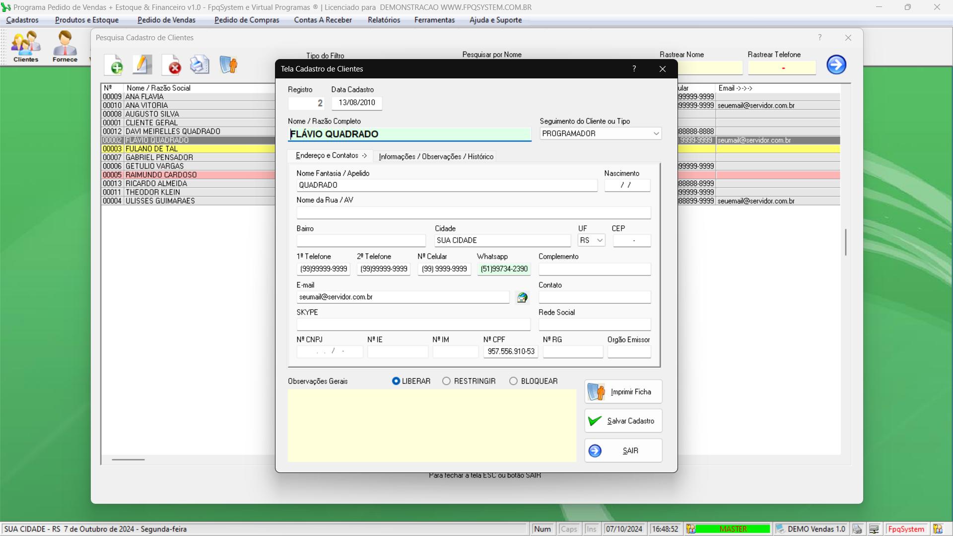This screenshot has width=953, height=536.
Task: Click the Salvar Cadastro button
Action: pyautogui.click(x=623, y=421)
